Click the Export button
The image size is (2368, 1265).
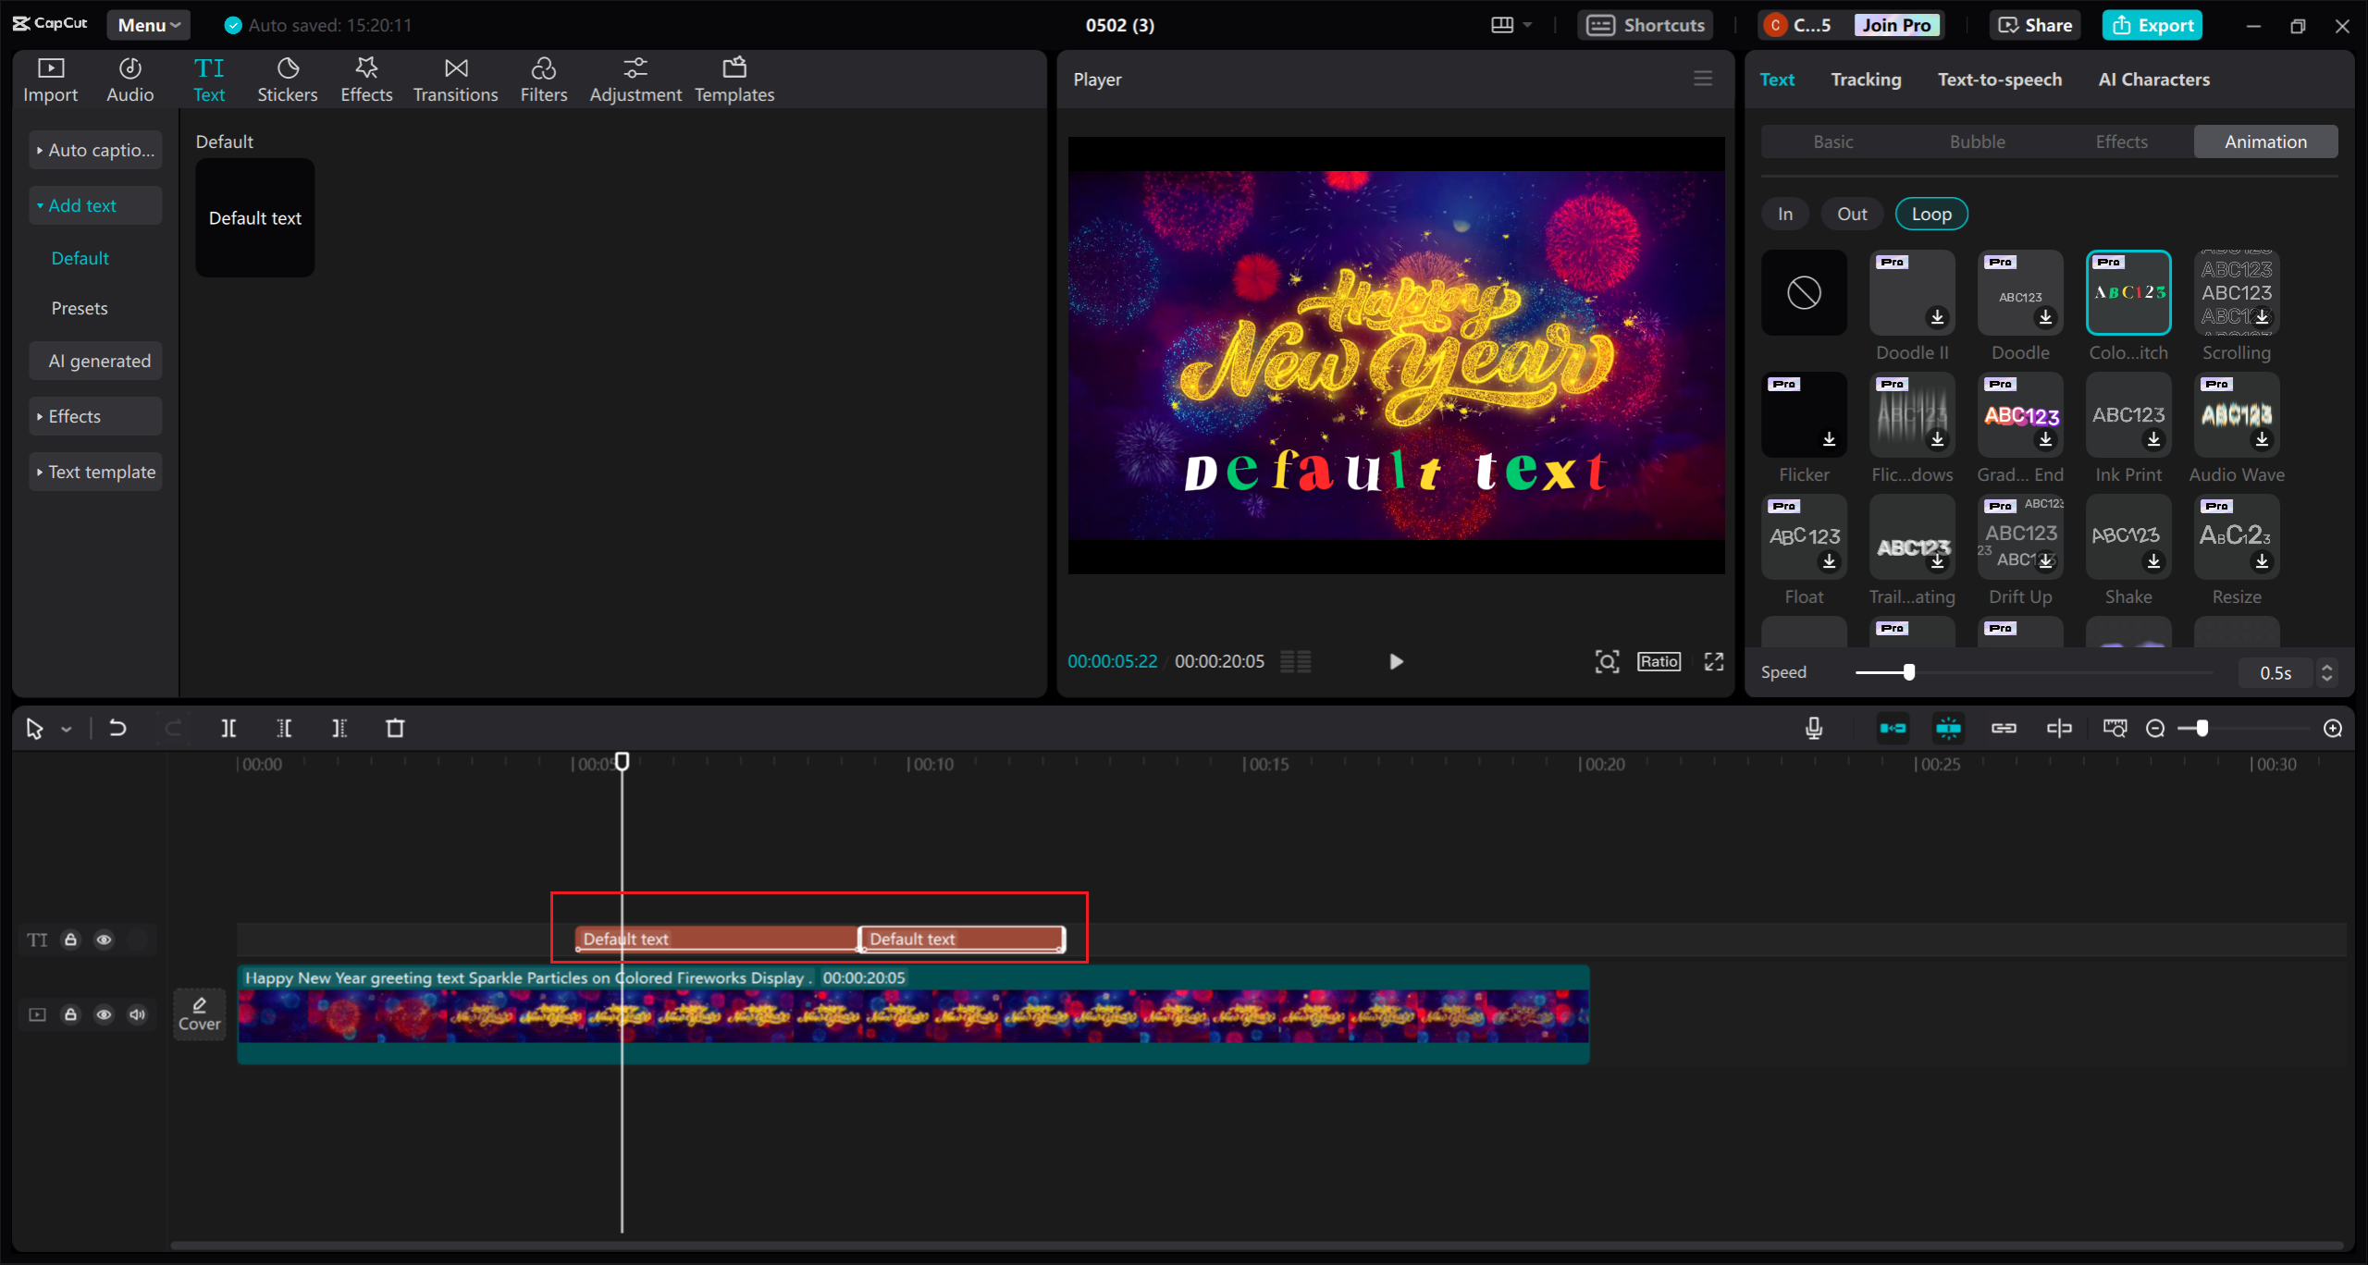coord(2152,25)
